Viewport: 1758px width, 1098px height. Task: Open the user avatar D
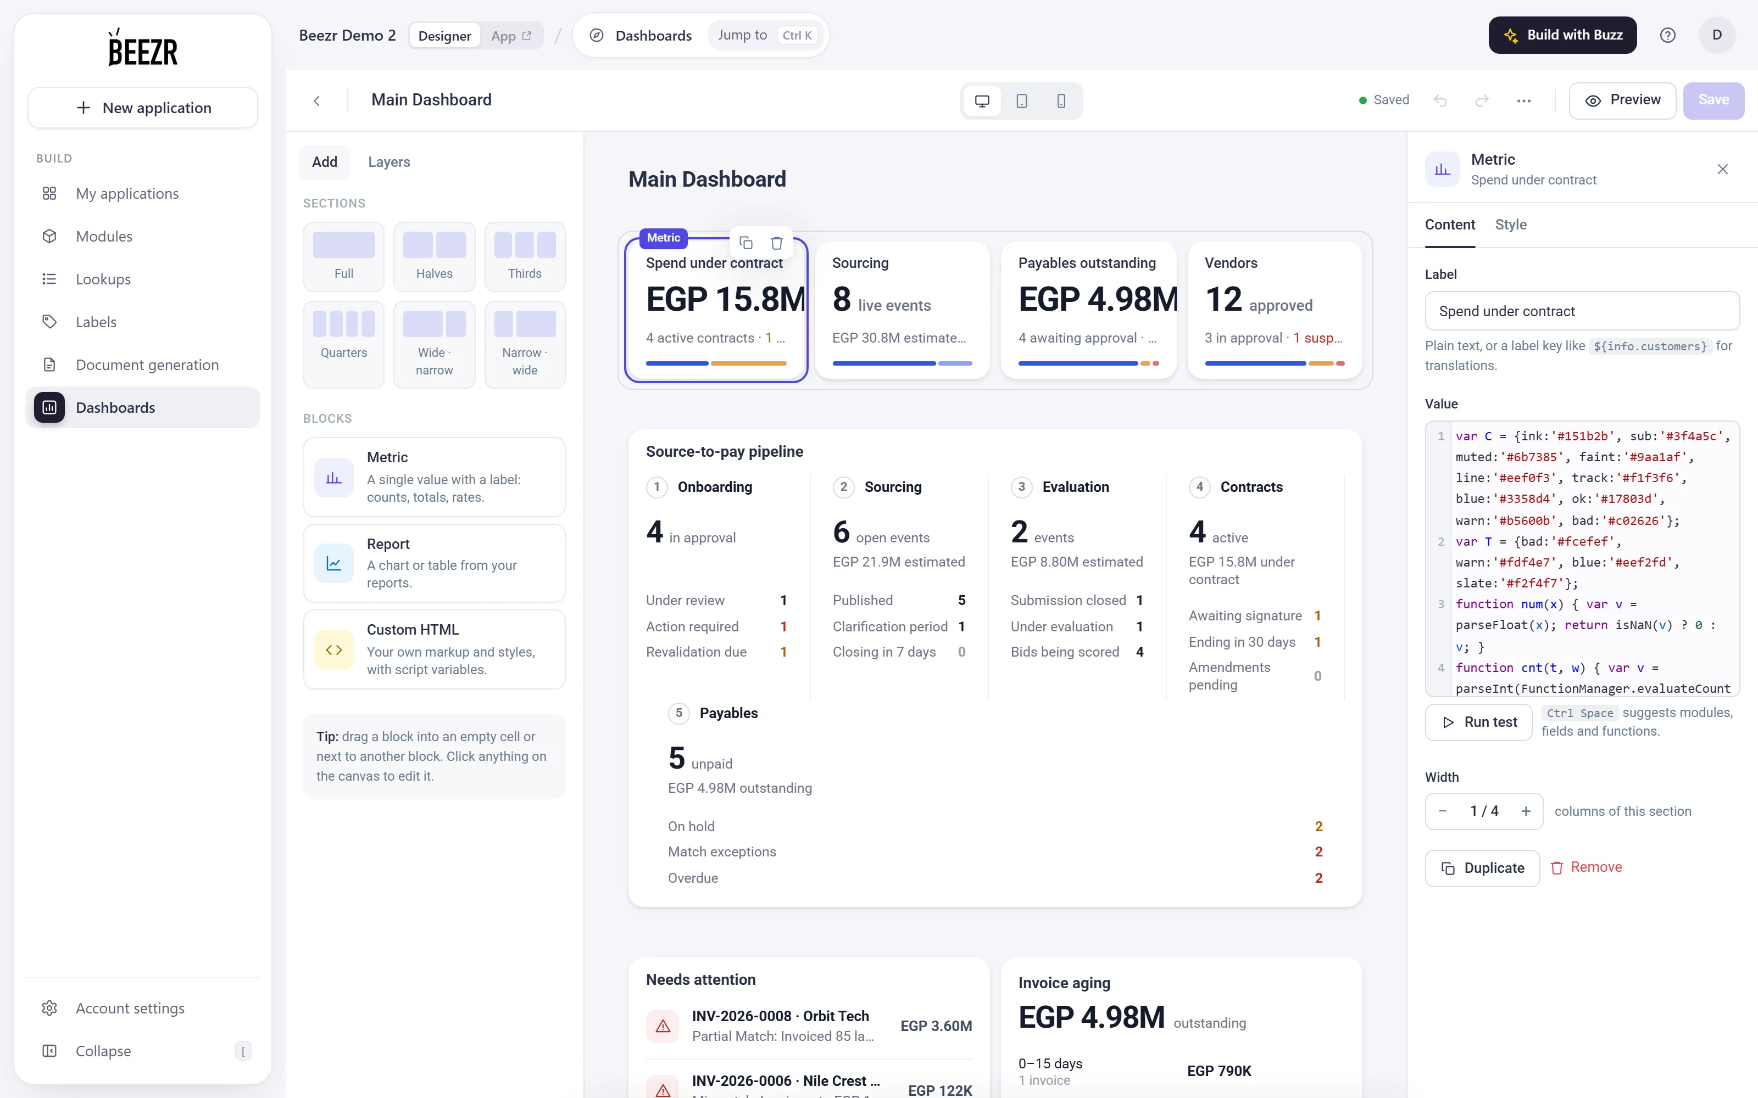click(1717, 35)
